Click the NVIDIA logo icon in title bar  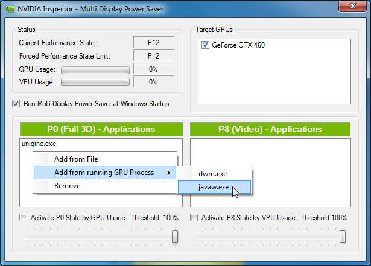(x=10, y=9)
